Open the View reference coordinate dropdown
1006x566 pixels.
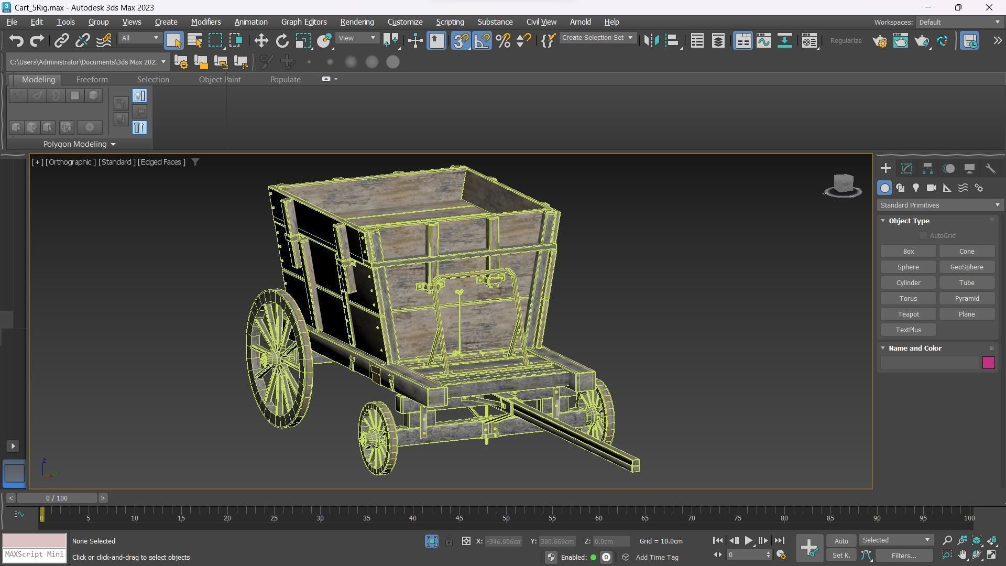click(x=357, y=38)
